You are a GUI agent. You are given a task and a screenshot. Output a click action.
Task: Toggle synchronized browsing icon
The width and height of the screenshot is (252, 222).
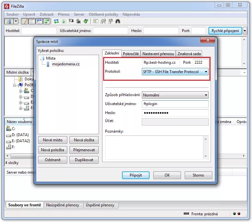point(110,21)
